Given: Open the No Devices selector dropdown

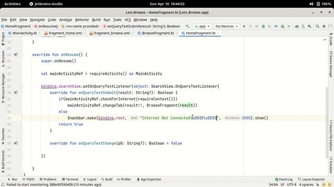Looking at the screenshot, I should 226,26.
